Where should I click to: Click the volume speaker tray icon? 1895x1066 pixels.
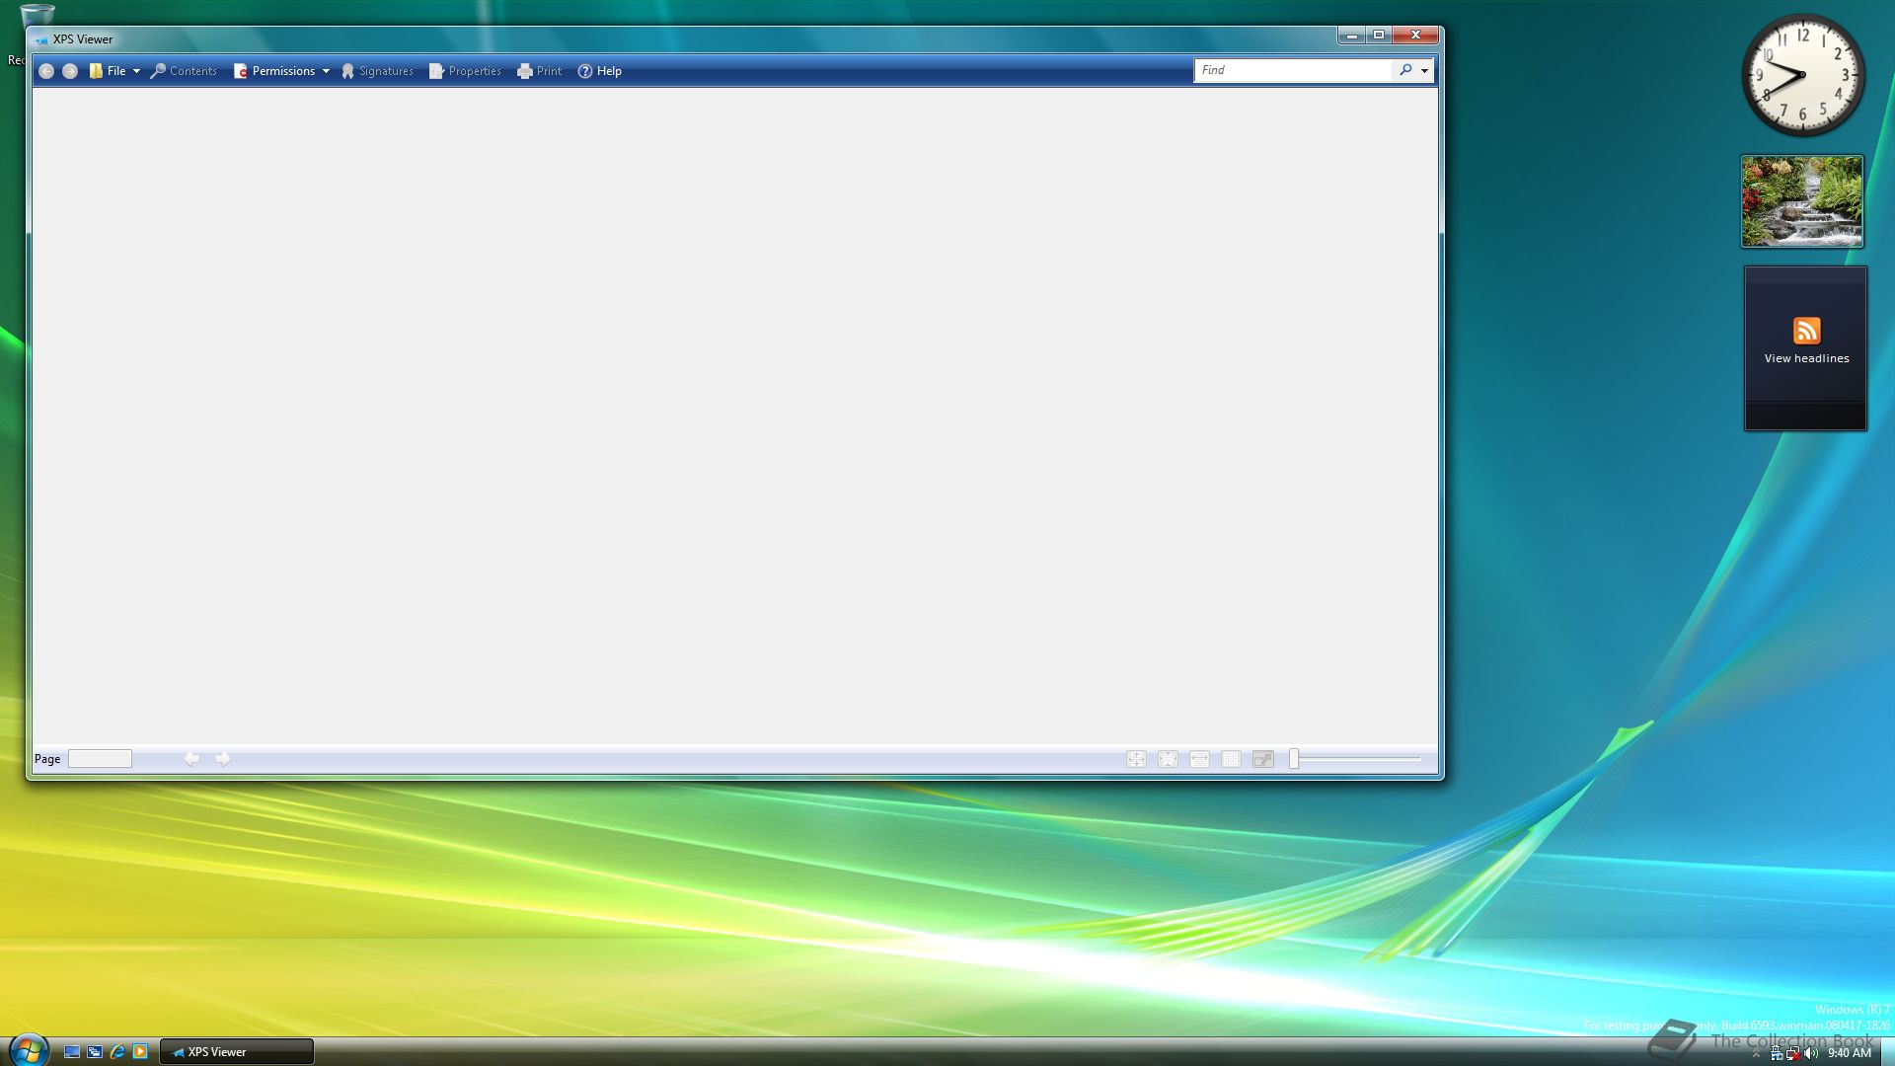coord(1811,1053)
